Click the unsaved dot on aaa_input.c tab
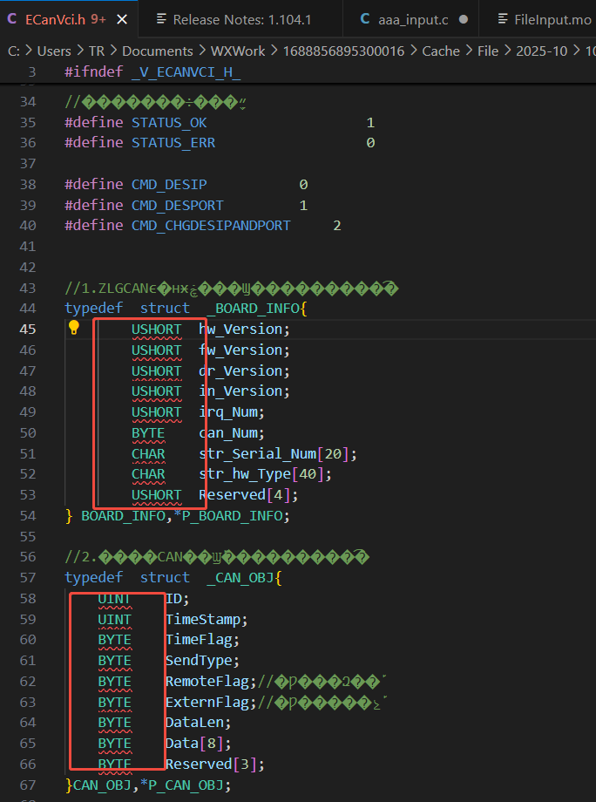This screenshot has height=802, width=596. pyautogui.click(x=463, y=20)
